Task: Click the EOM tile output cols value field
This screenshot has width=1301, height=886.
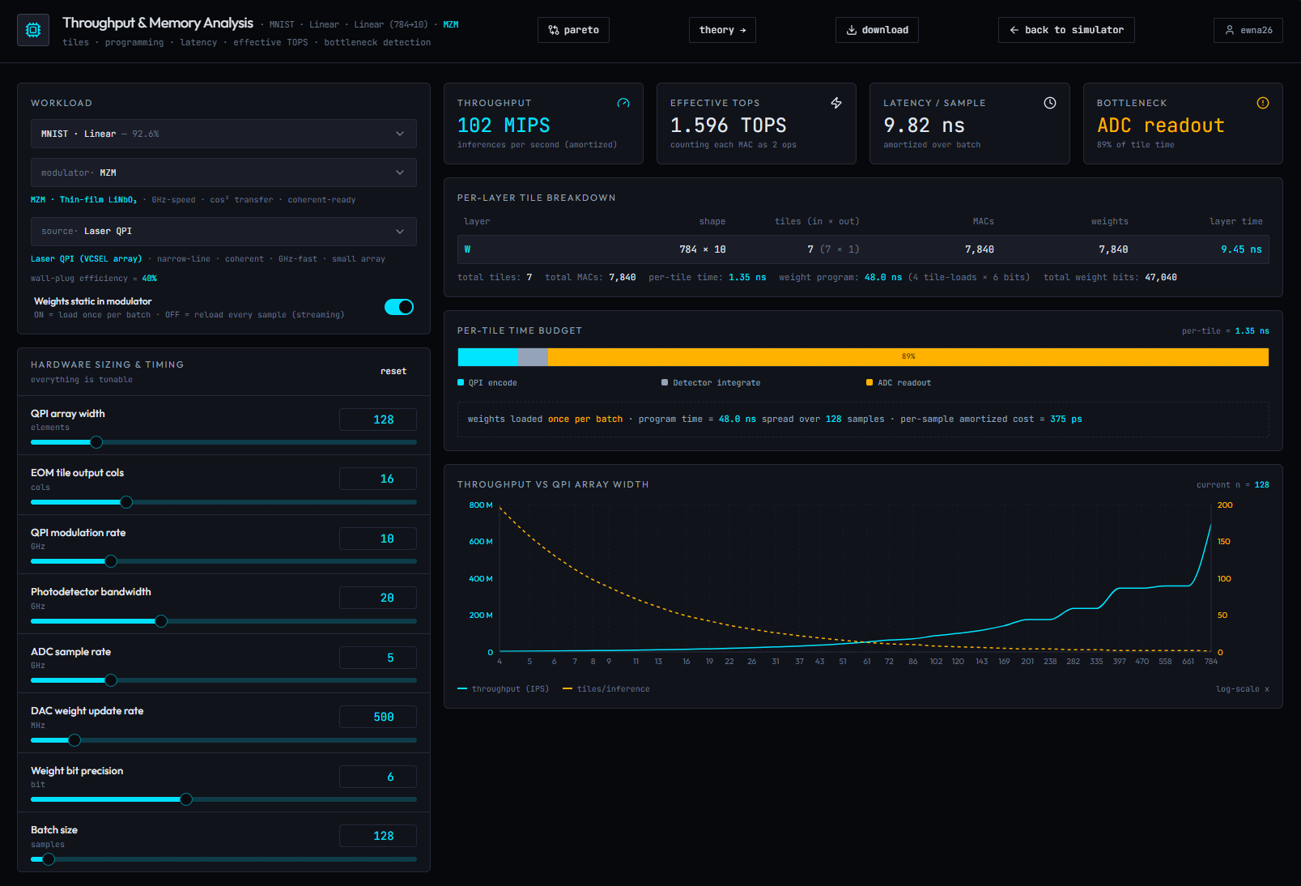Action: coord(378,479)
